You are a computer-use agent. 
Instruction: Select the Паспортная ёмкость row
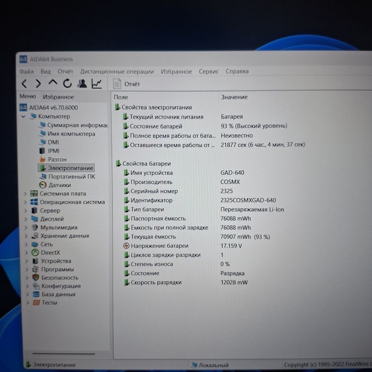tap(187, 218)
